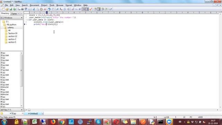This screenshot has width=222, height=125.
Task: Toggle the Browser preview toolbar button
Action: pos(106,9)
